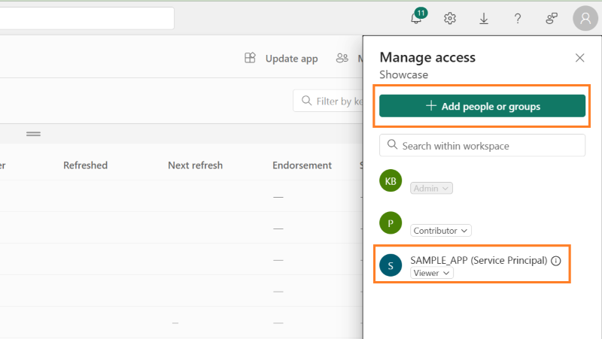Click the Search within workspace field
The image size is (602, 339).
tap(482, 146)
